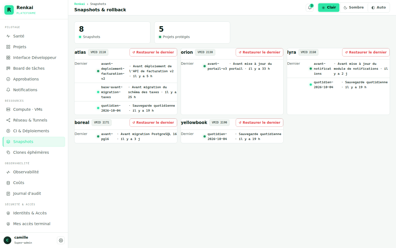Click the VMID 2190 badge
Viewport: 396px width, 248px height.
point(219,123)
